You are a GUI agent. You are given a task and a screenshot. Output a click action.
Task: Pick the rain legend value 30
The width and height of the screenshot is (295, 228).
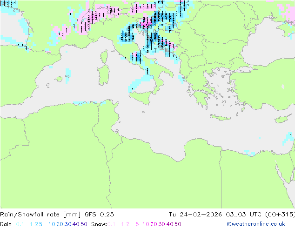68,224
